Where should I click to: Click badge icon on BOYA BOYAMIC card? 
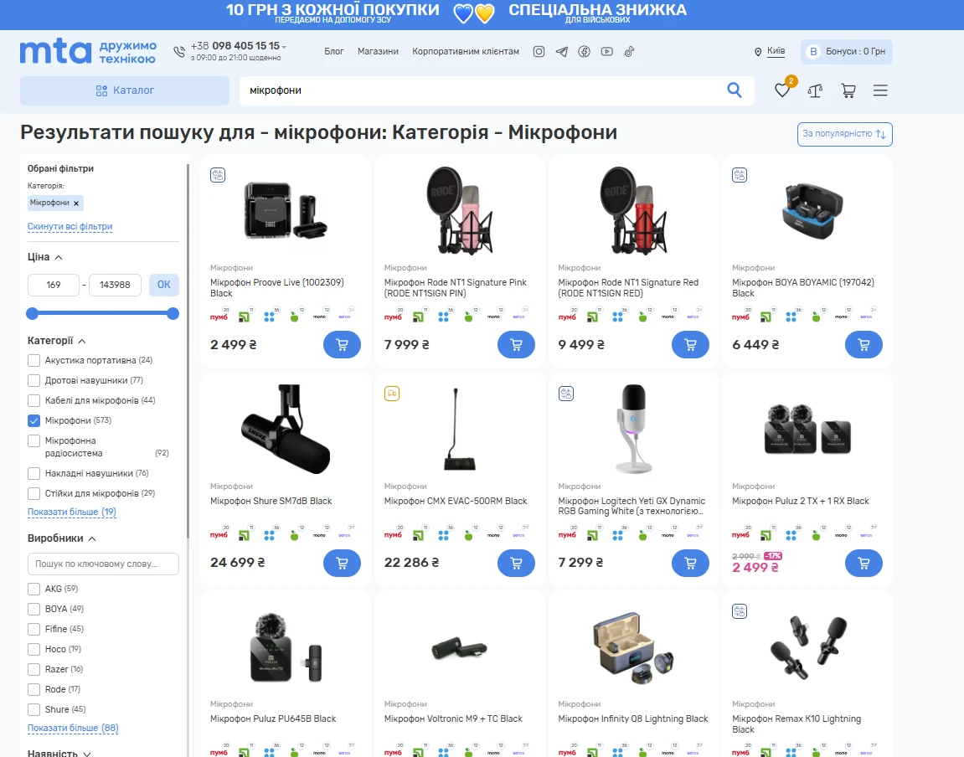[740, 175]
